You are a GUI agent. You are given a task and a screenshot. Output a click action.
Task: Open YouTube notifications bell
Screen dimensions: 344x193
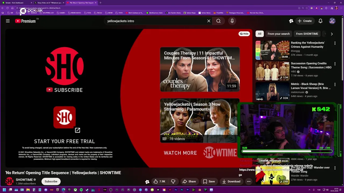[x=320, y=21]
